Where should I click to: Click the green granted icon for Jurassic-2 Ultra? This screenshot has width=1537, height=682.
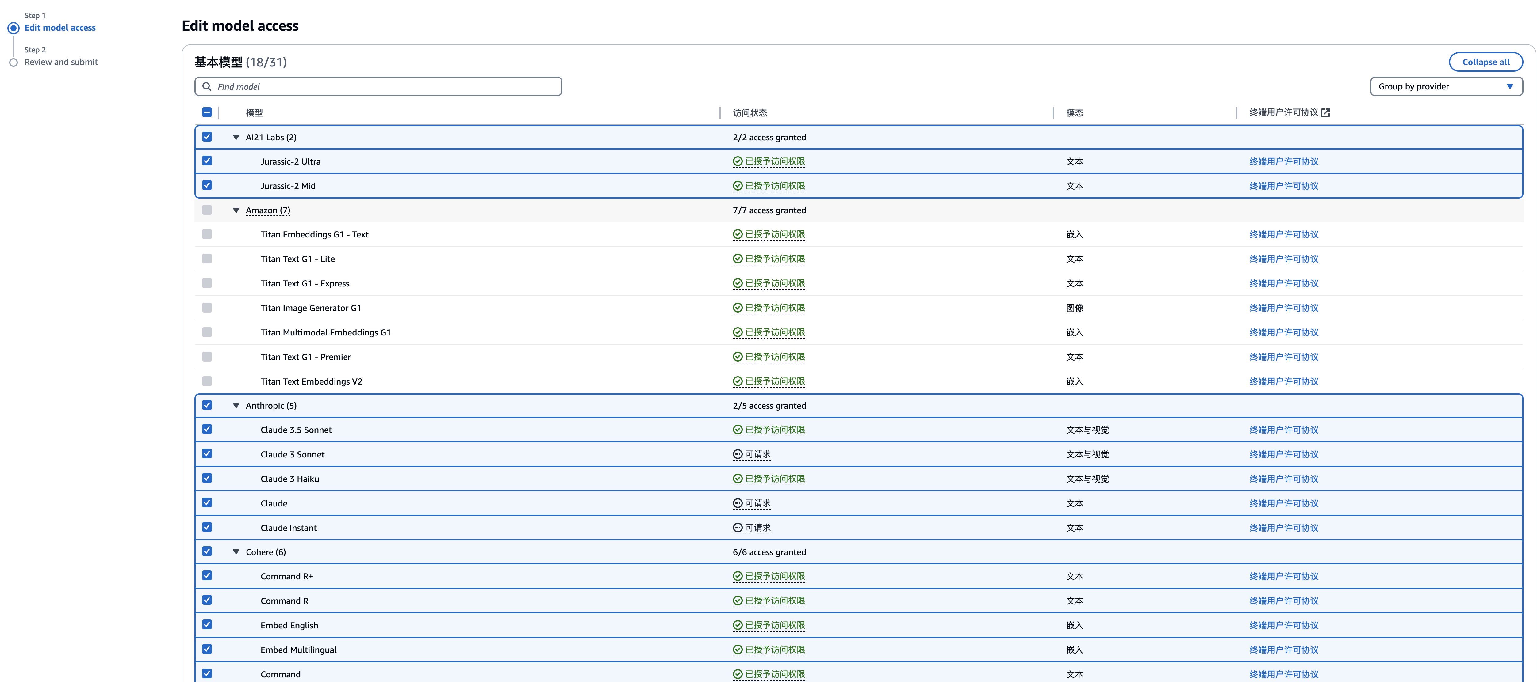tap(738, 161)
